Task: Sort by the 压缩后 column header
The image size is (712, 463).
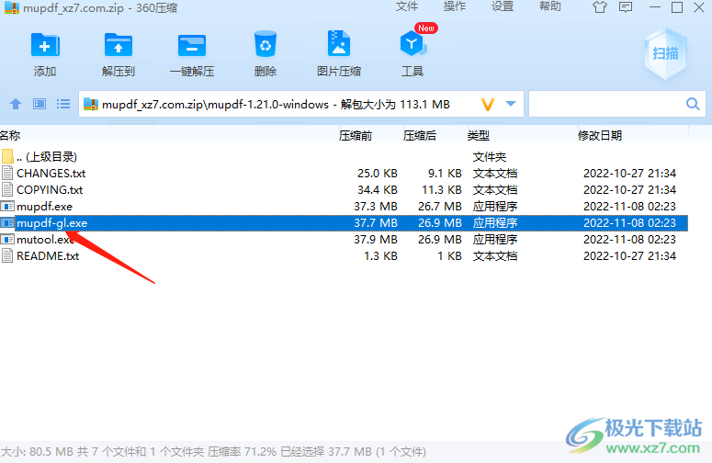Action: point(420,135)
